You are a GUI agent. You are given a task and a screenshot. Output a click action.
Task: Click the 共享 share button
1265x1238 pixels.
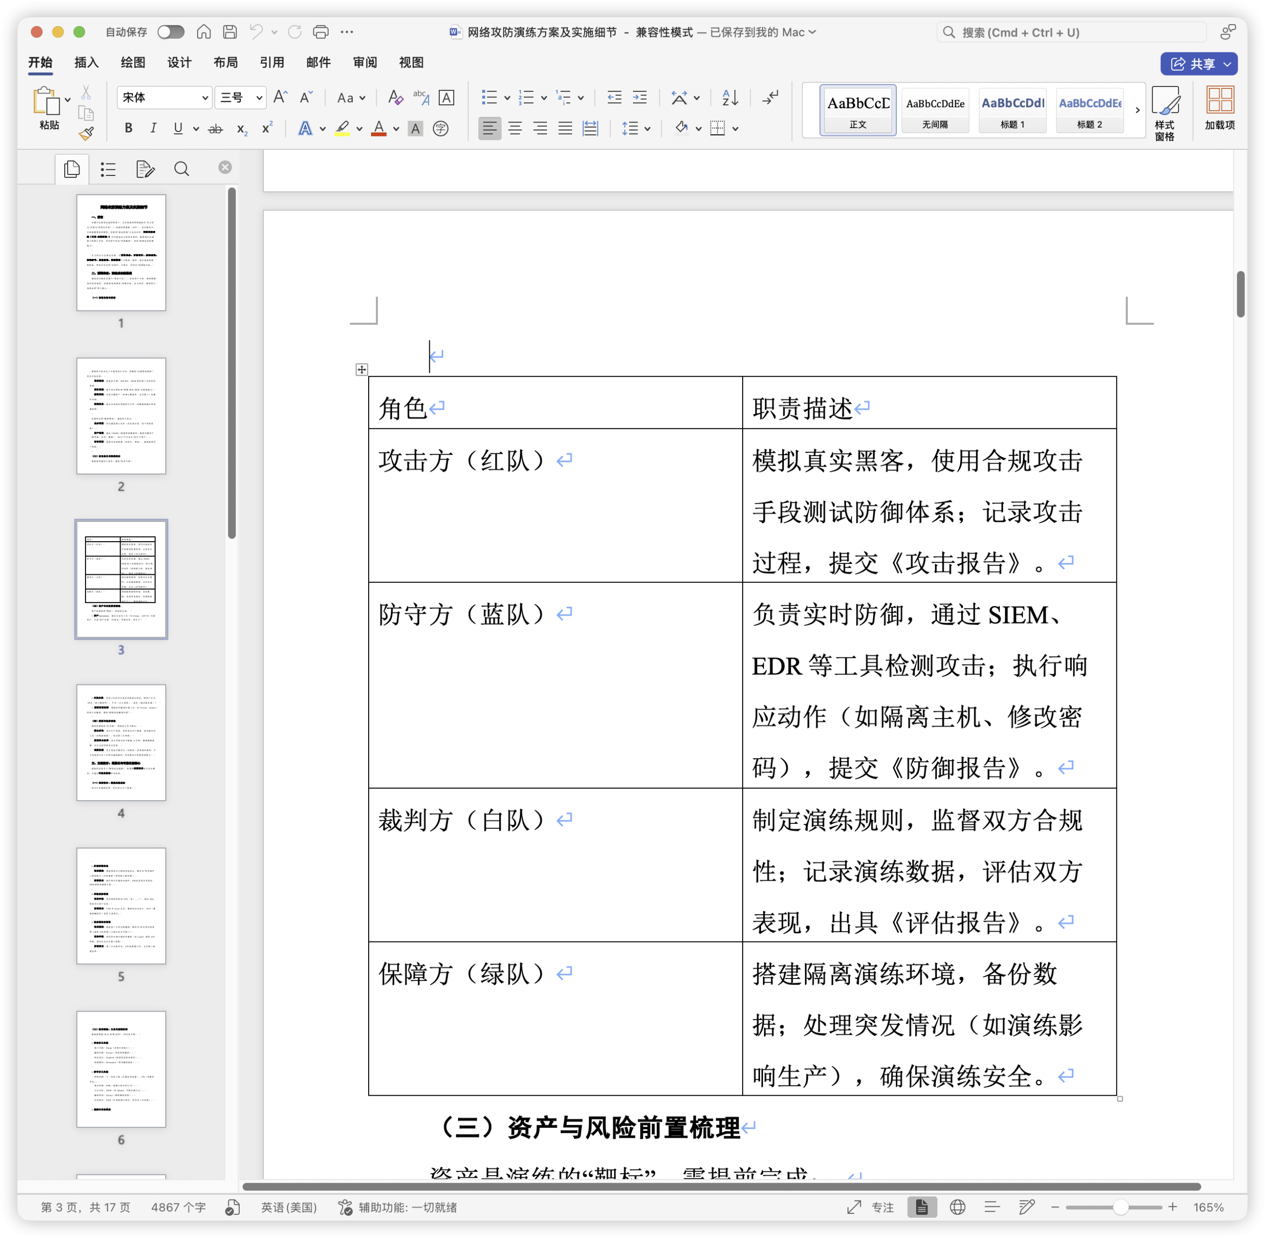[x=1199, y=64]
